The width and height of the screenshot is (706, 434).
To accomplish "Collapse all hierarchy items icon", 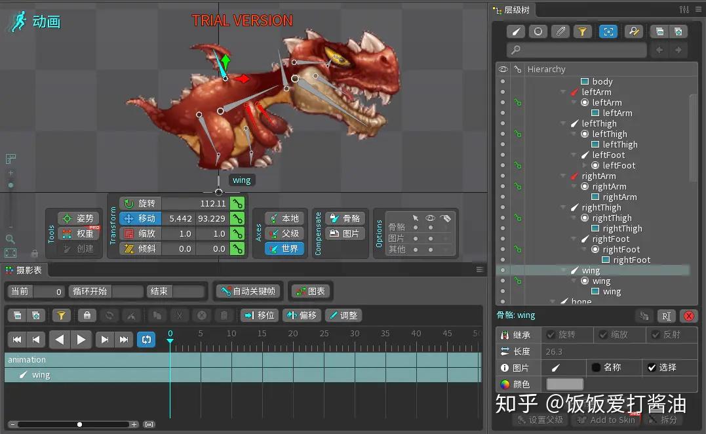I will tap(659, 31).
